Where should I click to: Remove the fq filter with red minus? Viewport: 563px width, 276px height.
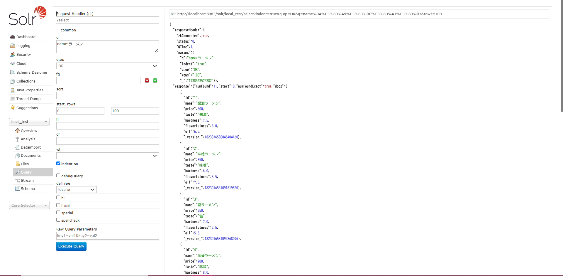pos(147,80)
